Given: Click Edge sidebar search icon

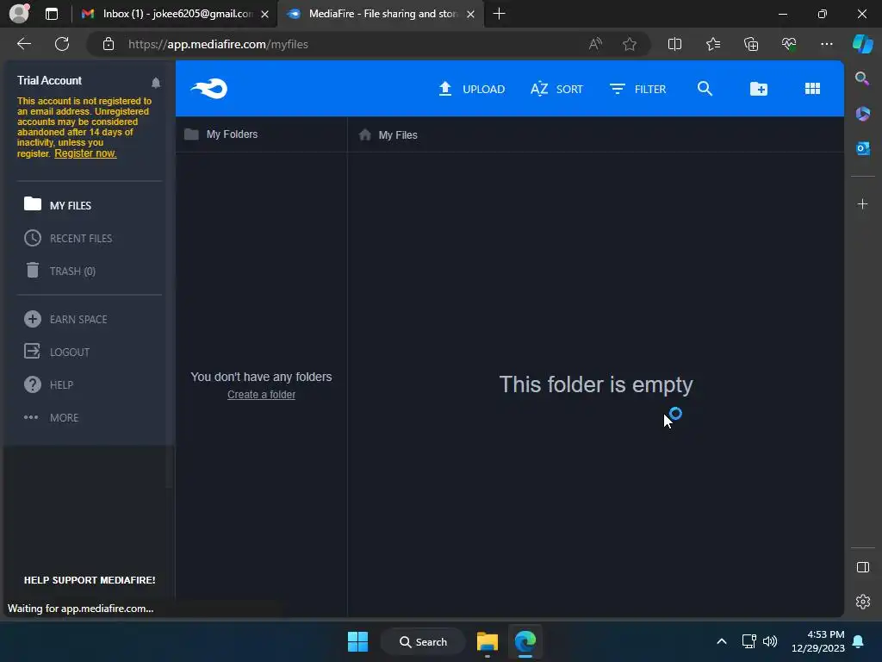Looking at the screenshot, I should pyautogui.click(x=861, y=78).
